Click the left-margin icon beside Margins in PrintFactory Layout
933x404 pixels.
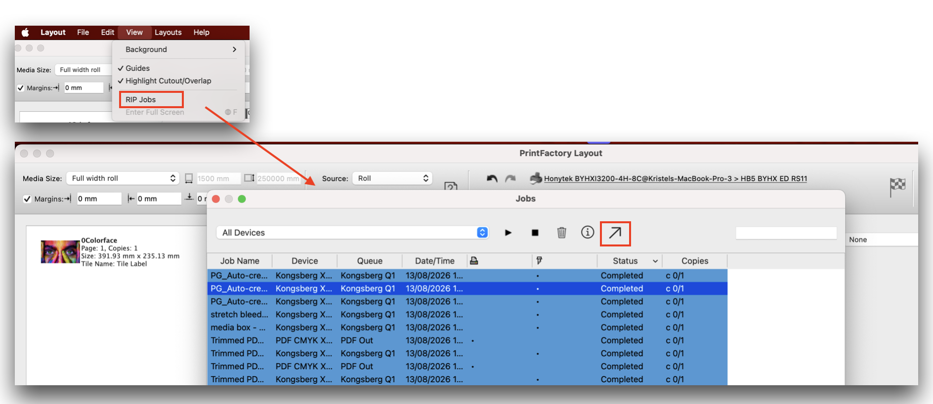pos(68,199)
